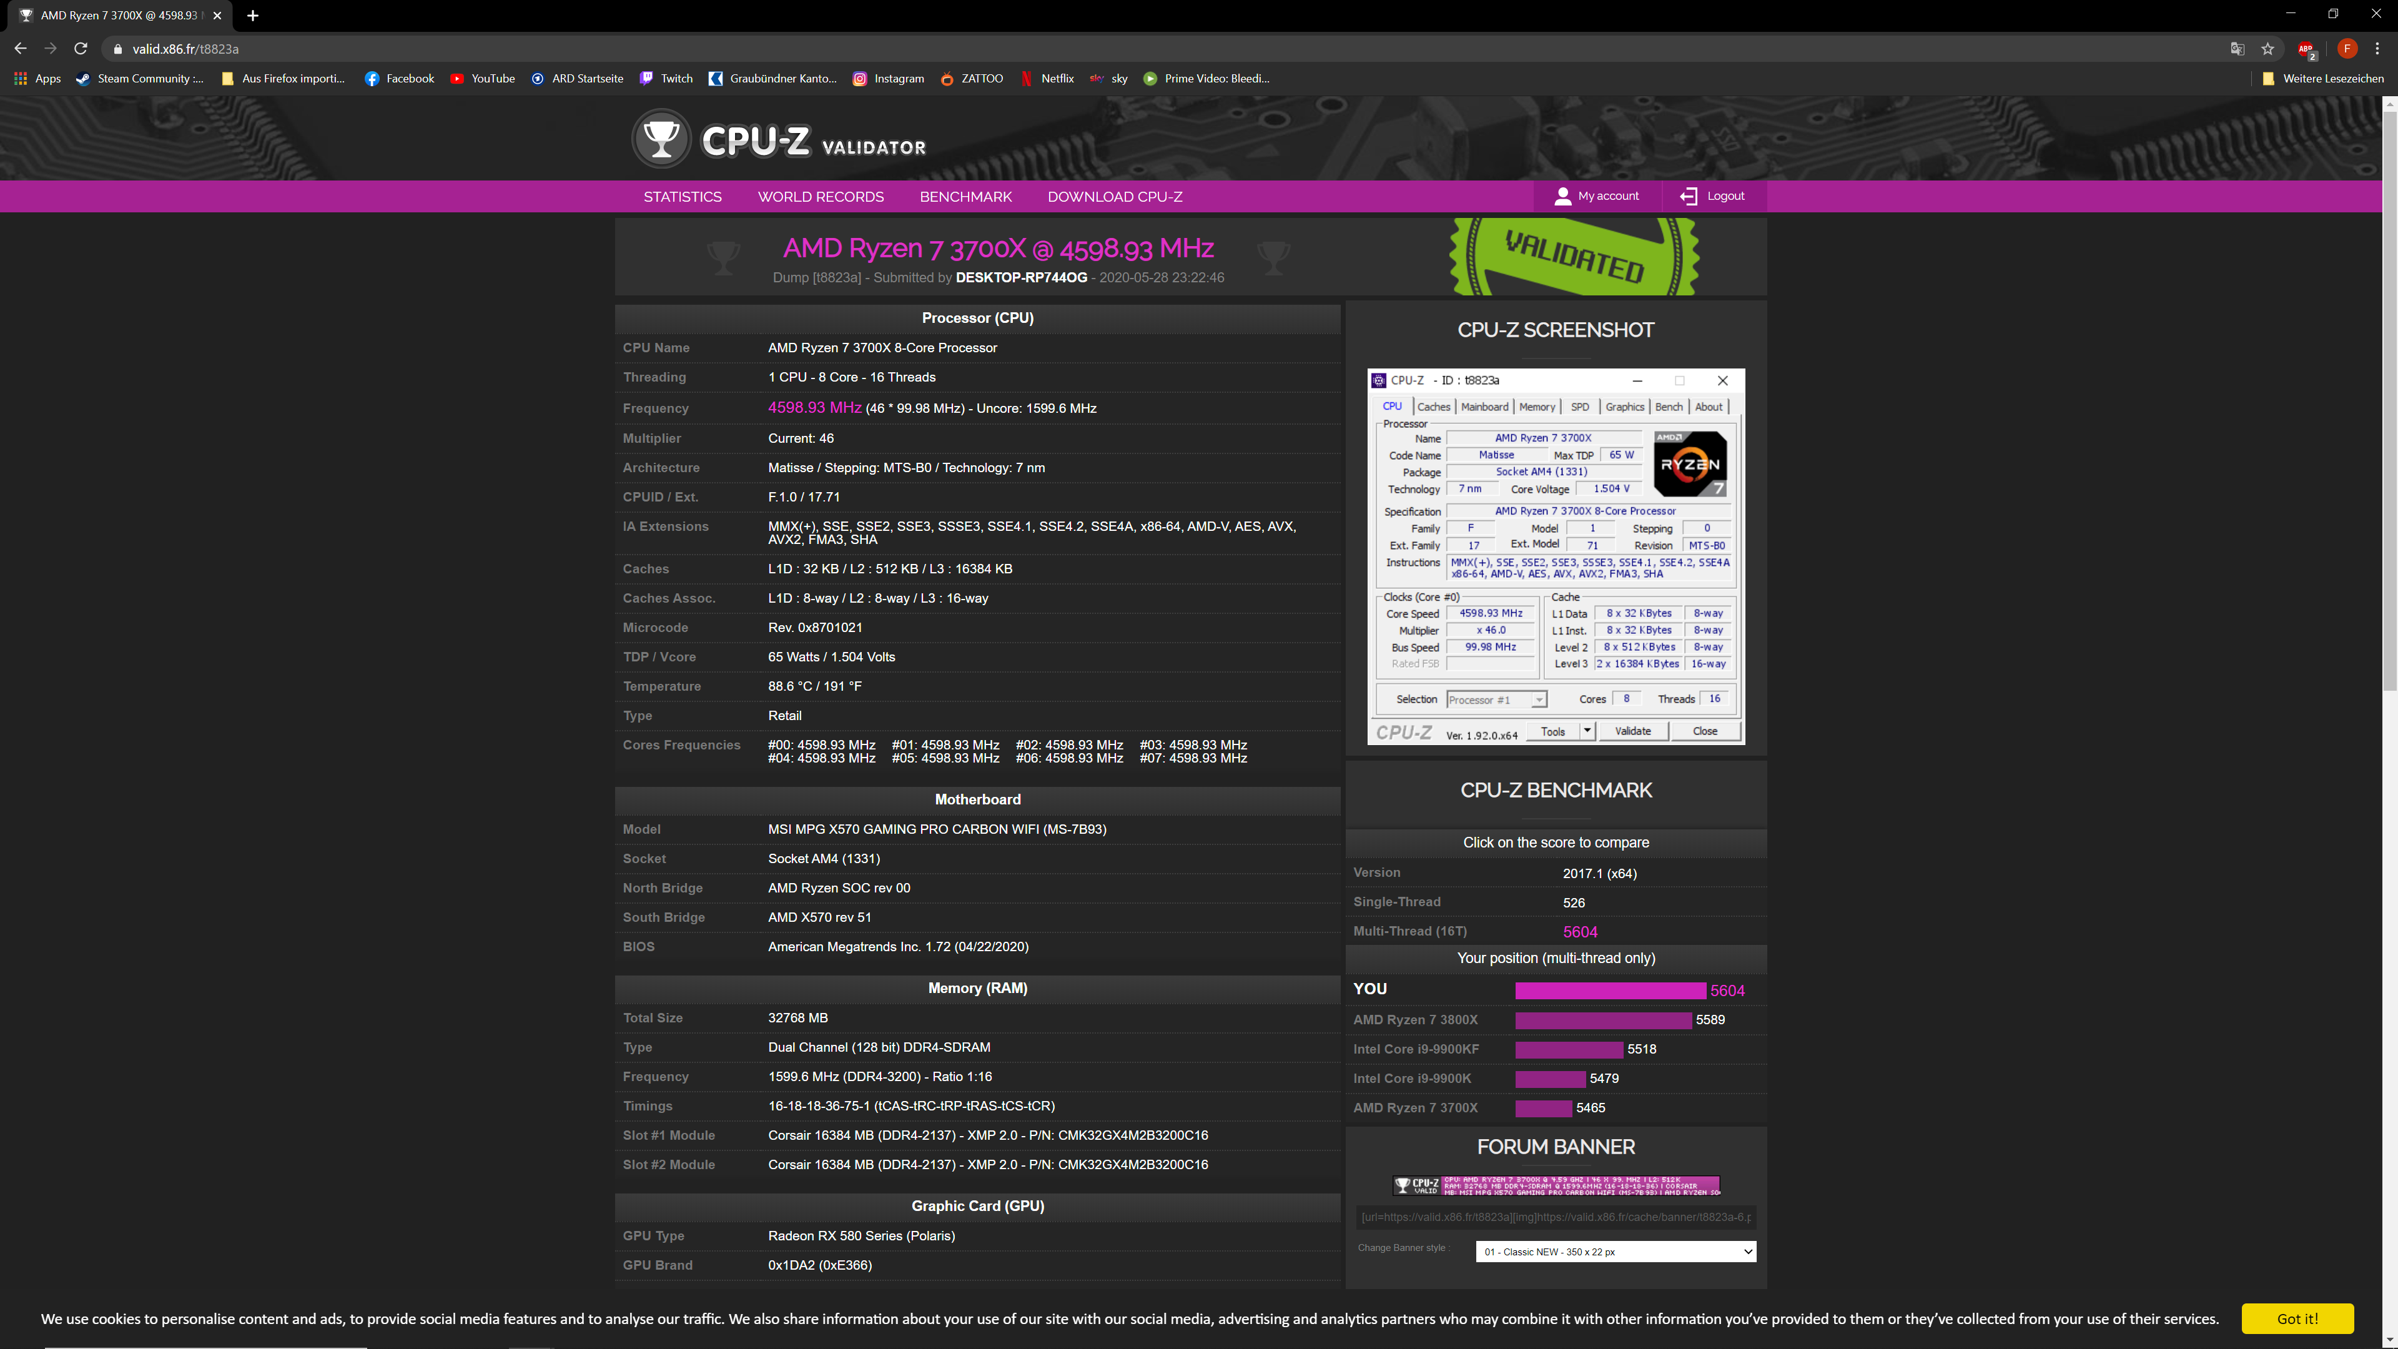The image size is (2398, 1349).
Task: Open the DOWNLOAD CPU-Z menu item
Action: (1114, 197)
